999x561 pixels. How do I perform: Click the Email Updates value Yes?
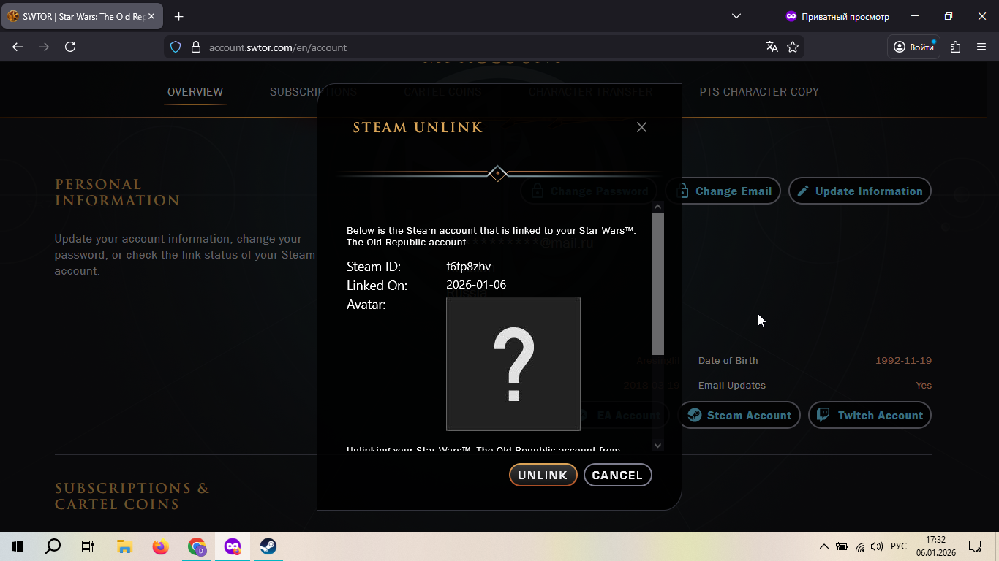924,385
